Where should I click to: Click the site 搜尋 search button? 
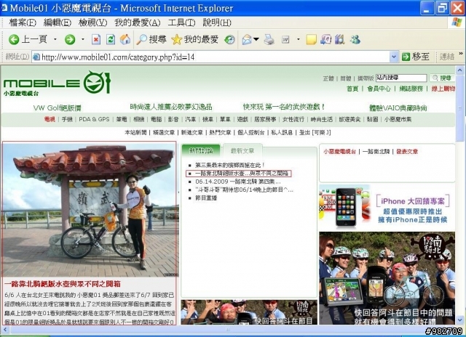442,78
